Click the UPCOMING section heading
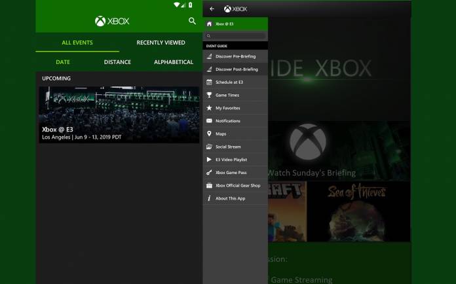Screen dimensions: 456x284 56,79
